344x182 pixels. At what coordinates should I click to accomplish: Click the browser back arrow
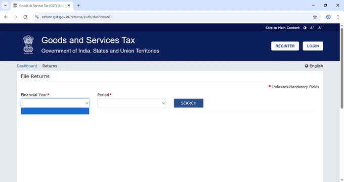(x=6, y=17)
